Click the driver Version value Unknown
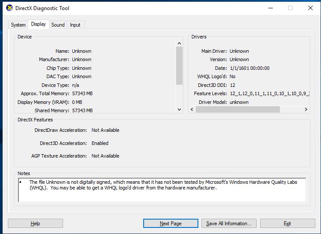 click(239, 59)
